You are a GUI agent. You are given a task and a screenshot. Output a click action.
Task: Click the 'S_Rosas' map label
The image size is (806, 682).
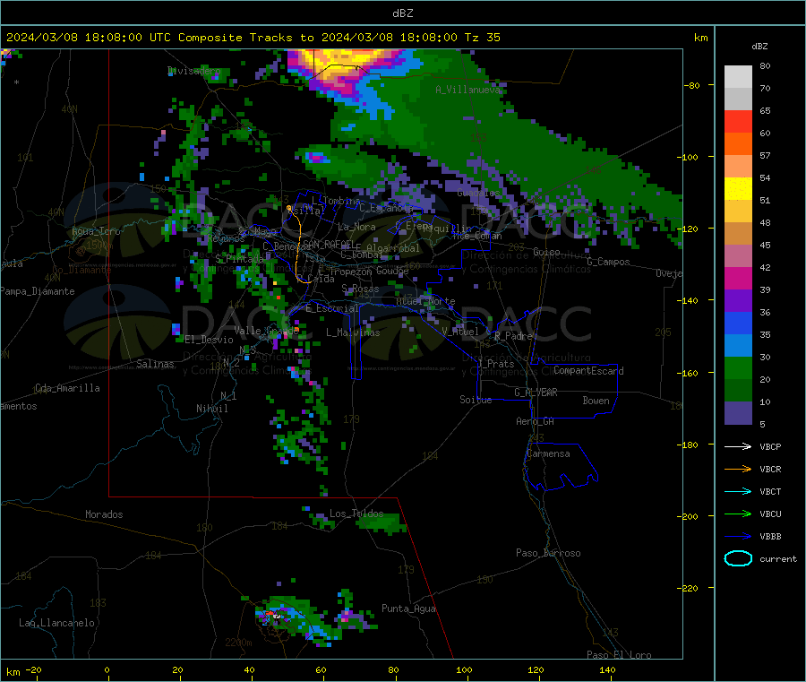pyautogui.click(x=360, y=289)
